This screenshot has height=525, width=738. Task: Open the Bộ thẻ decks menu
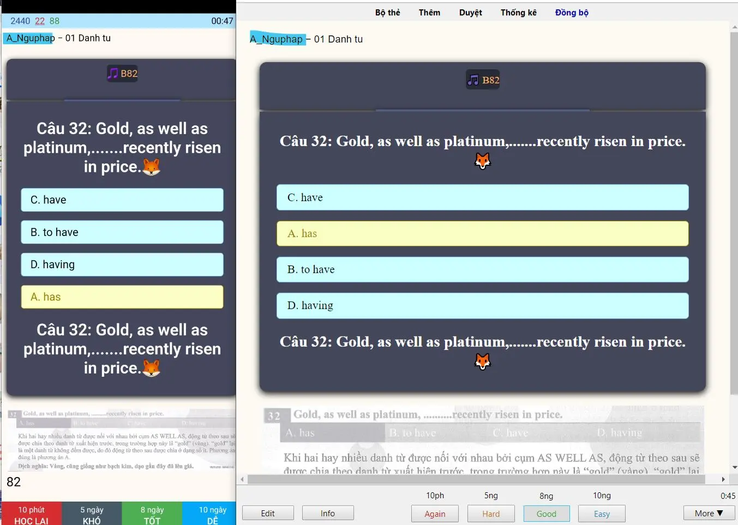point(387,13)
